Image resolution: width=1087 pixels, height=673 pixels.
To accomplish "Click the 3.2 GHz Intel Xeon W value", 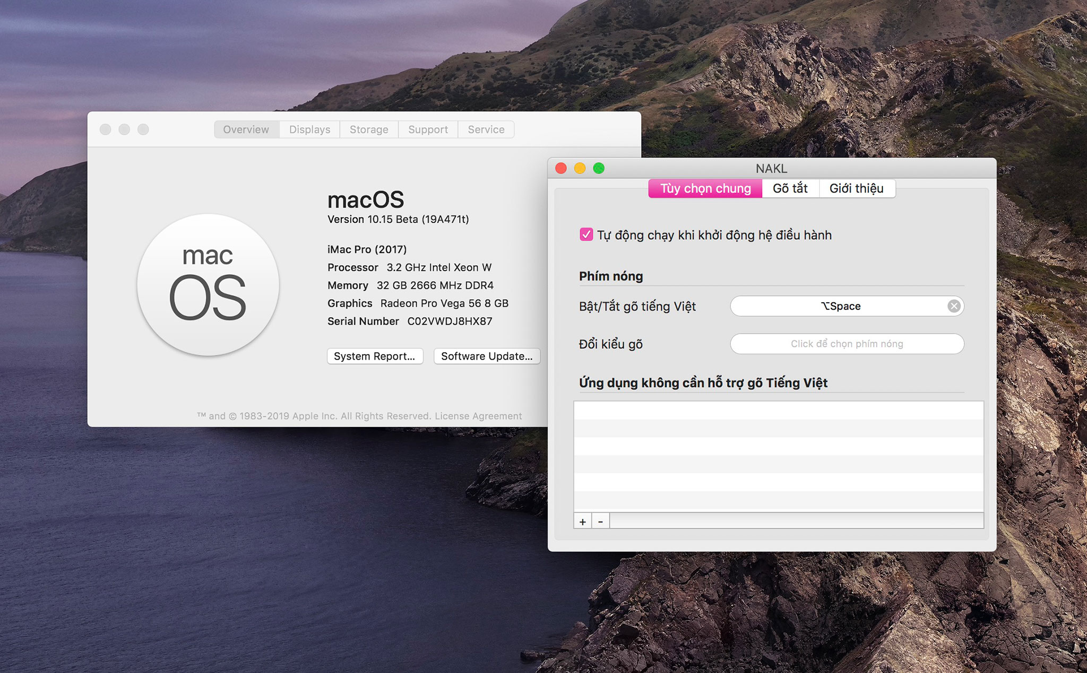I will (x=439, y=267).
